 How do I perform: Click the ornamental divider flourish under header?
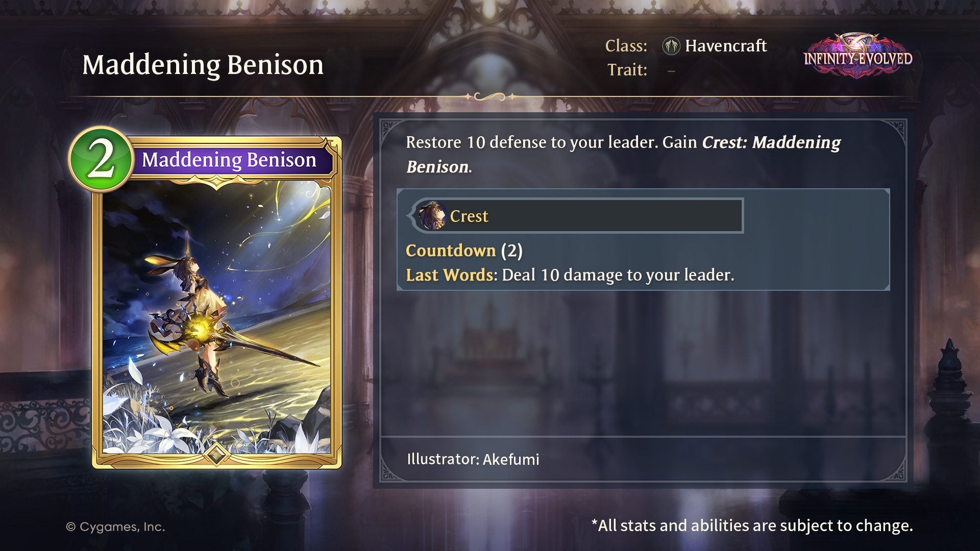tap(490, 96)
